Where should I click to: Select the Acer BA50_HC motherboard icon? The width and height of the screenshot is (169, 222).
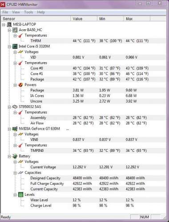(15, 30)
